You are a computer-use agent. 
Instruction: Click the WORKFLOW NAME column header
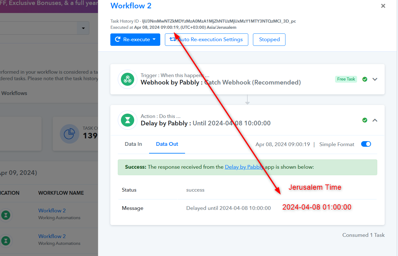[x=61, y=193]
